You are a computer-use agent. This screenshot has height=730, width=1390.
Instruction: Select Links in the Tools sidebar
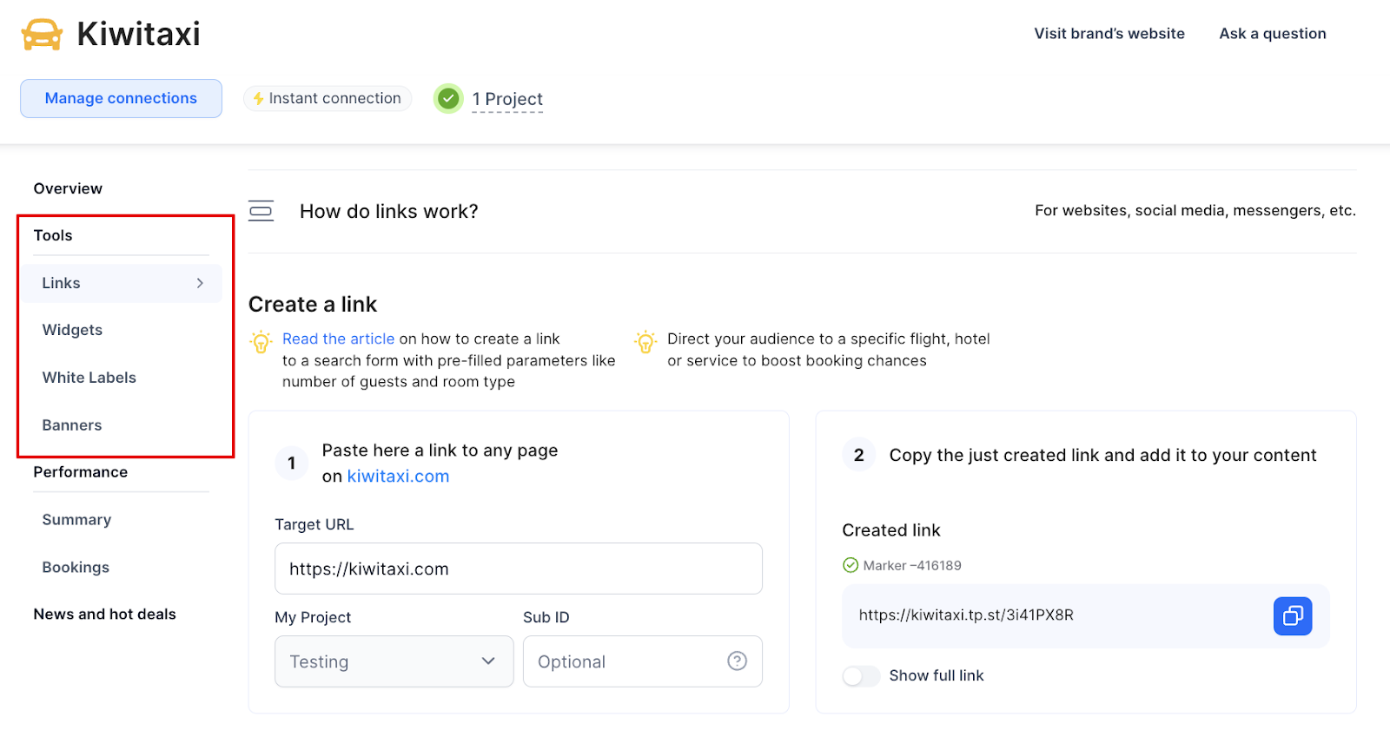point(122,283)
